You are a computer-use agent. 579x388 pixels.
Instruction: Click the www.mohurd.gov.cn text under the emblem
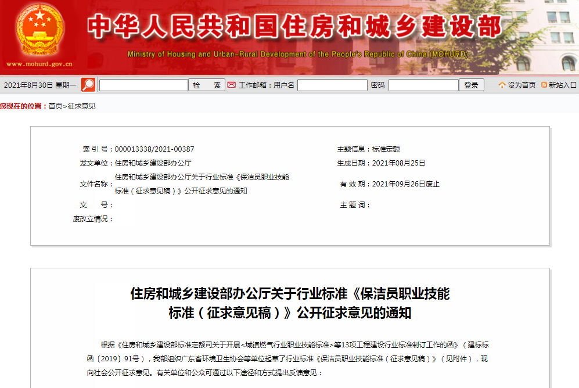tap(39, 64)
